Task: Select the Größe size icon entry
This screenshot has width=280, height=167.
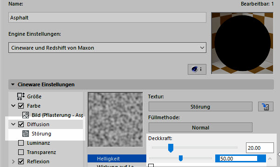Action: pos(20,96)
